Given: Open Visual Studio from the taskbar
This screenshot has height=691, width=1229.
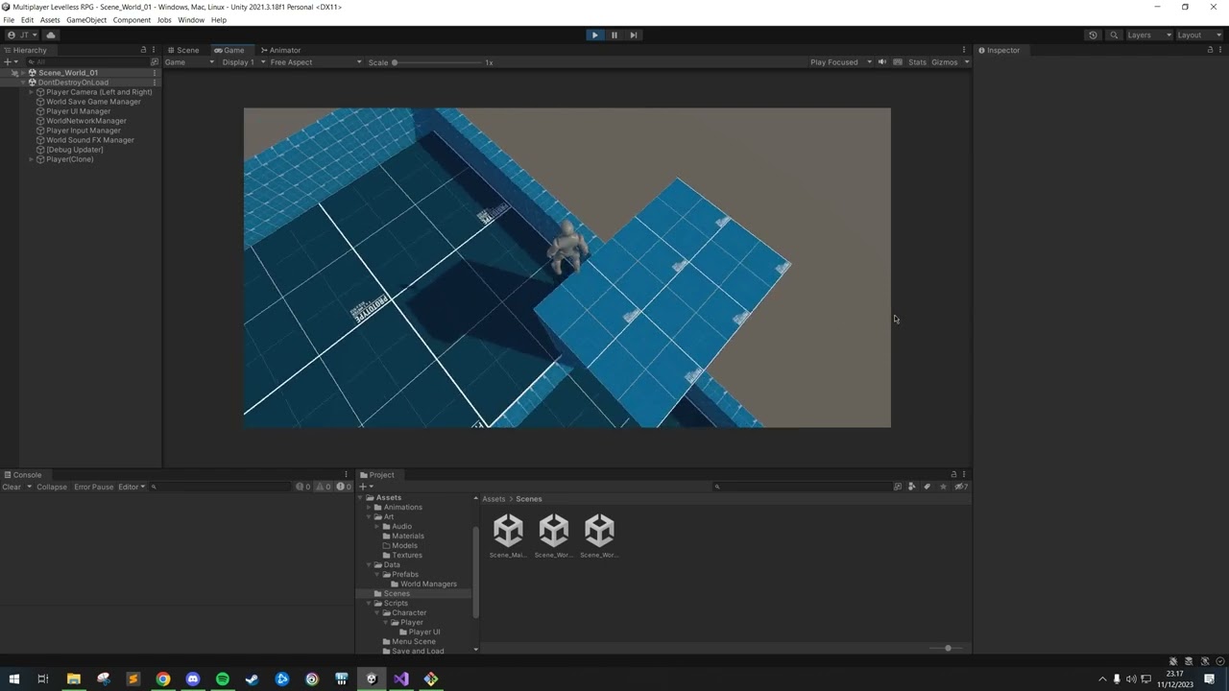Looking at the screenshot, I should [x=400, y=679].
